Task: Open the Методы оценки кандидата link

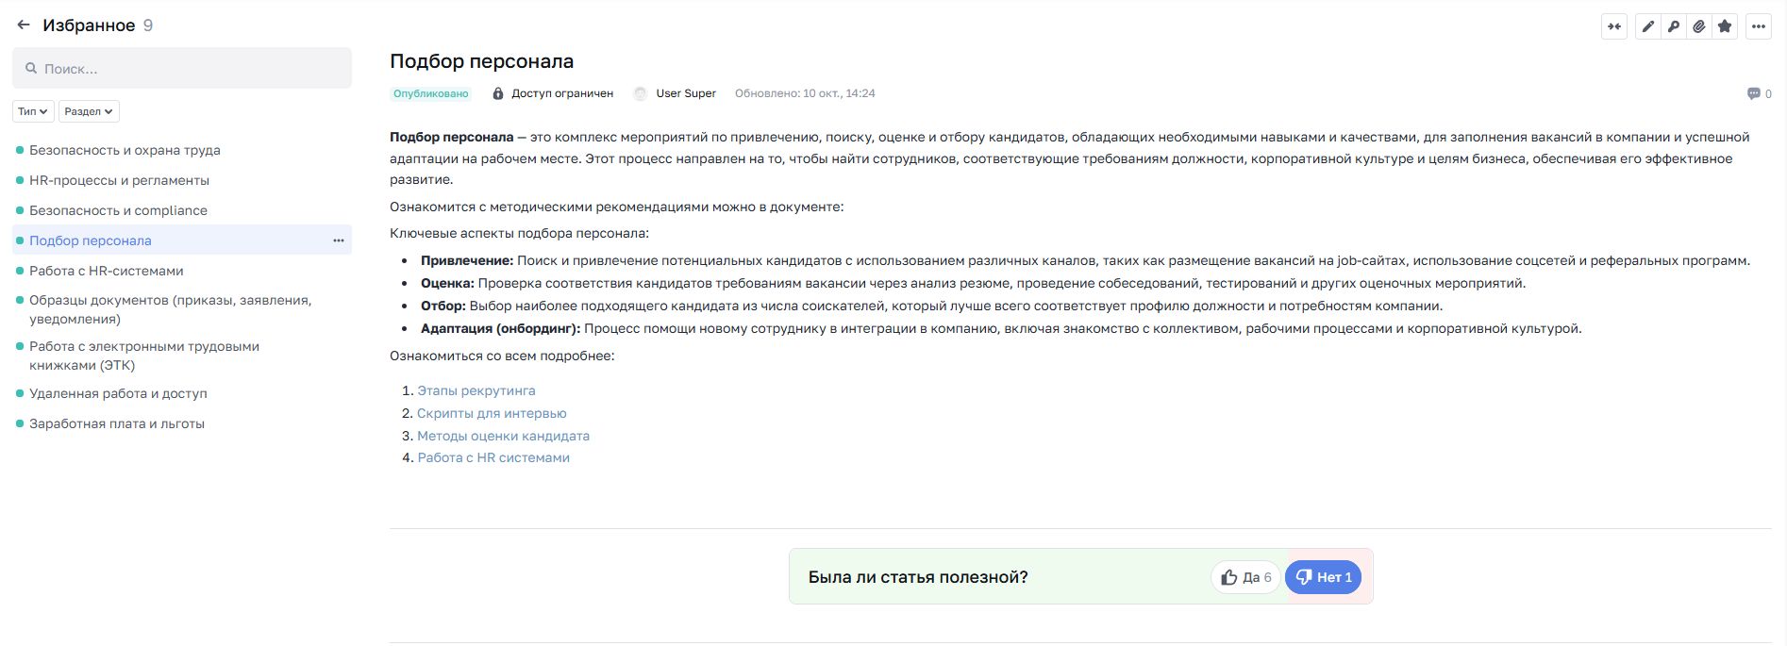Action: coord(503,436)
